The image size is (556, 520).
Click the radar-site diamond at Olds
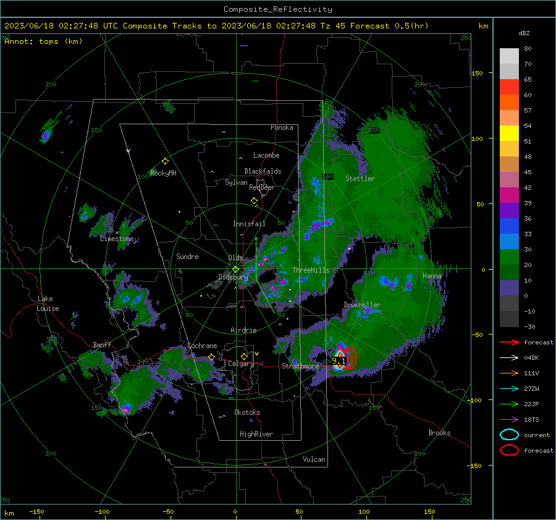235,270
